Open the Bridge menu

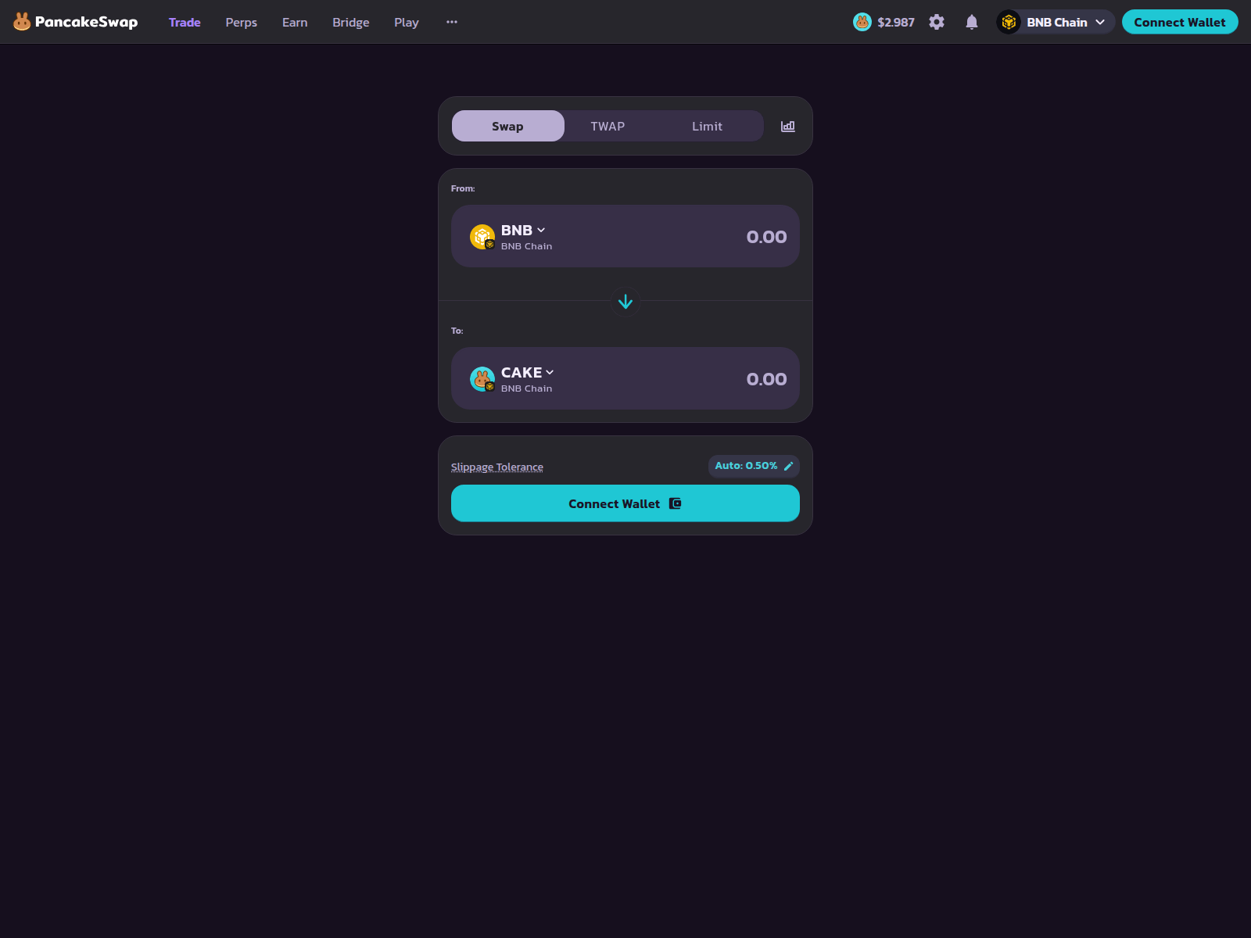pos(351,23)
